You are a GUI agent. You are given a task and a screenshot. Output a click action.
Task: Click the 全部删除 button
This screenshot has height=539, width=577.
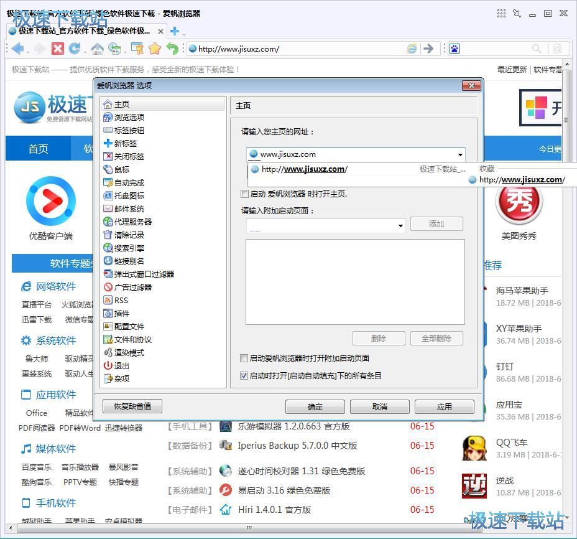coord(436,338)
